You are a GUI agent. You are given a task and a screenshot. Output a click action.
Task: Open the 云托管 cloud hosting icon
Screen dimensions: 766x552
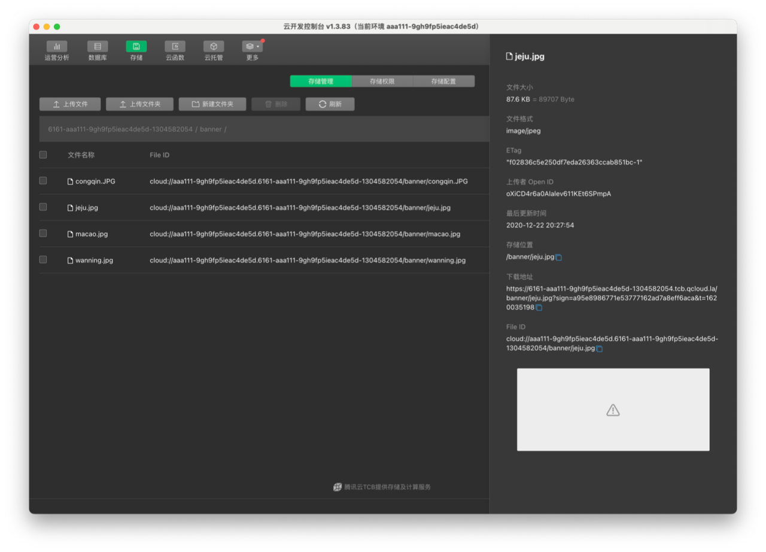(214, 51)
